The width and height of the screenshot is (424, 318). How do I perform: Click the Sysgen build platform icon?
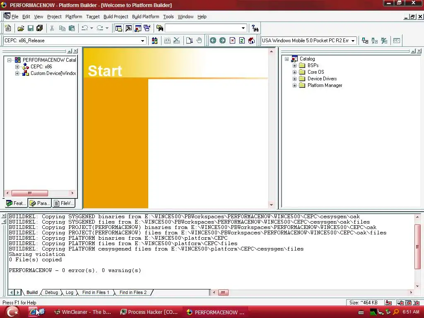pyautogui.click(x=155, y=41)
